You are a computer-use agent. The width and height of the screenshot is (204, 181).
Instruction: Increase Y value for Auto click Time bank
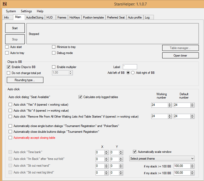pos(121,151)
